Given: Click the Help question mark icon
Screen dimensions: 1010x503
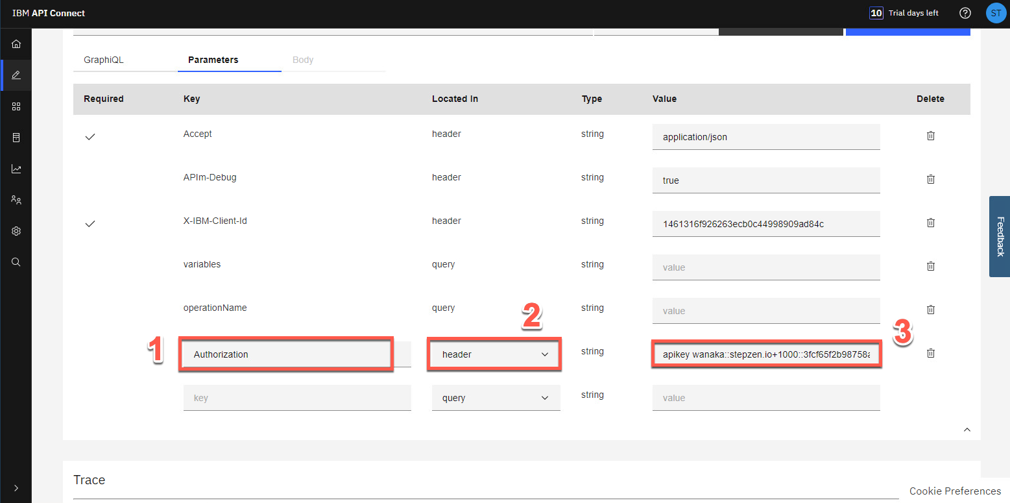Looking at the screenshot, I should (965, 13).
